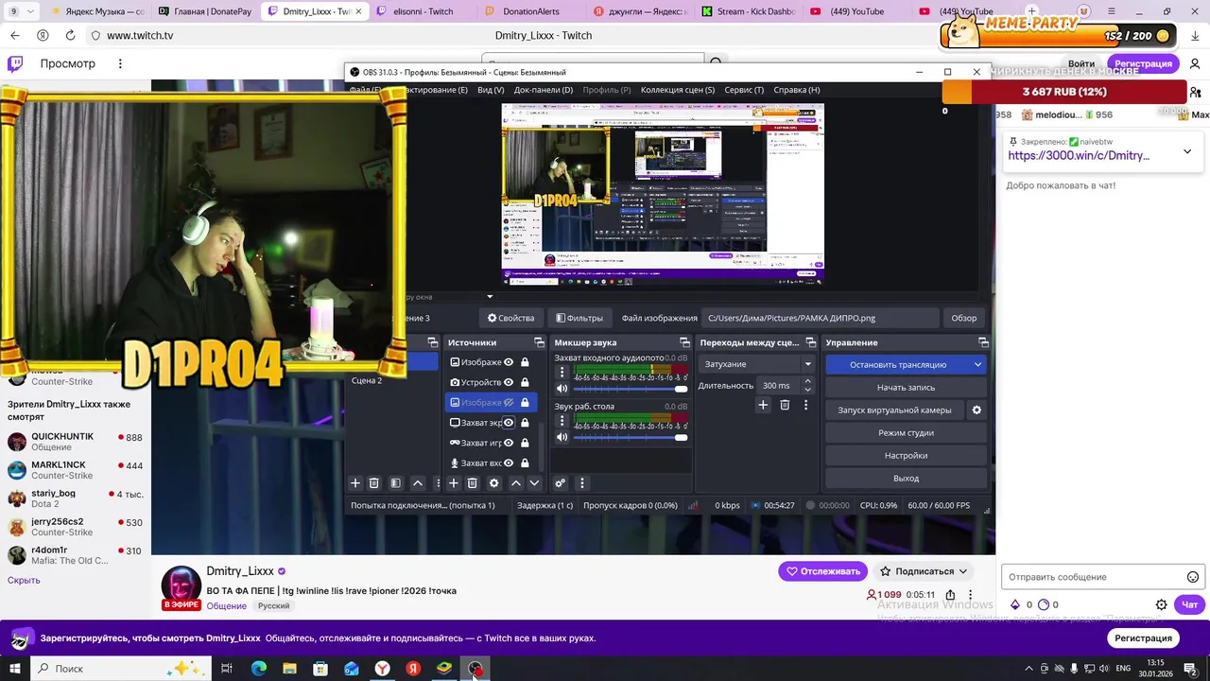
Task: Switch to DonationAlerts browser tab
Action: coord(529,11)
